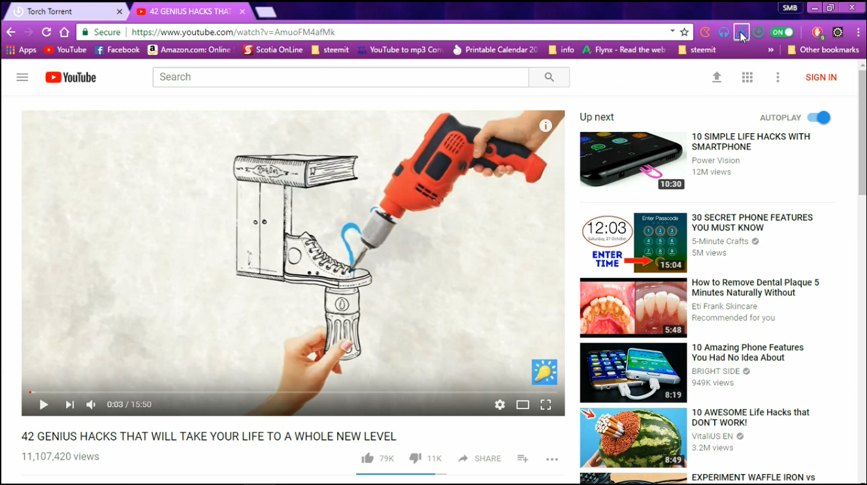Open the YouTube apps grid
The height and width of the screenshot is (485, 867).
[x=747, y=77]
